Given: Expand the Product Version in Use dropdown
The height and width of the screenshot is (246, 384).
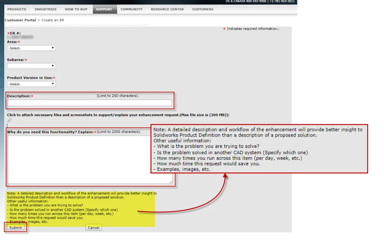Looking at the screenshot, I should pos(31,84).
